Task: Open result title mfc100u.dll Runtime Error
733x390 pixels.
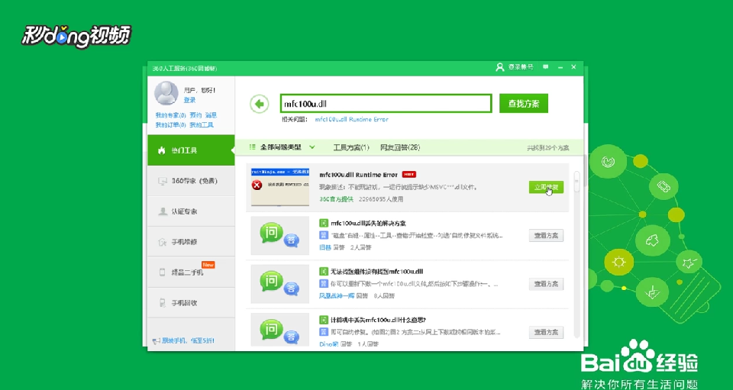Action: (x=359, y=175)
